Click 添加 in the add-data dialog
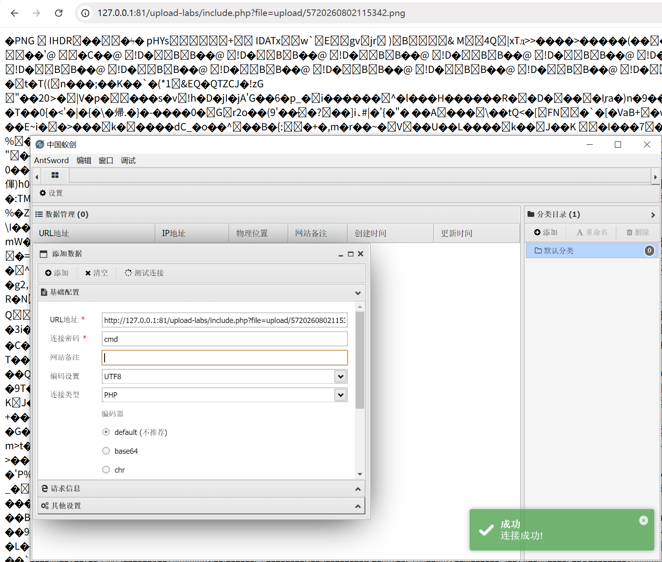Screen dimensions: 662x562 pos(57,273)
